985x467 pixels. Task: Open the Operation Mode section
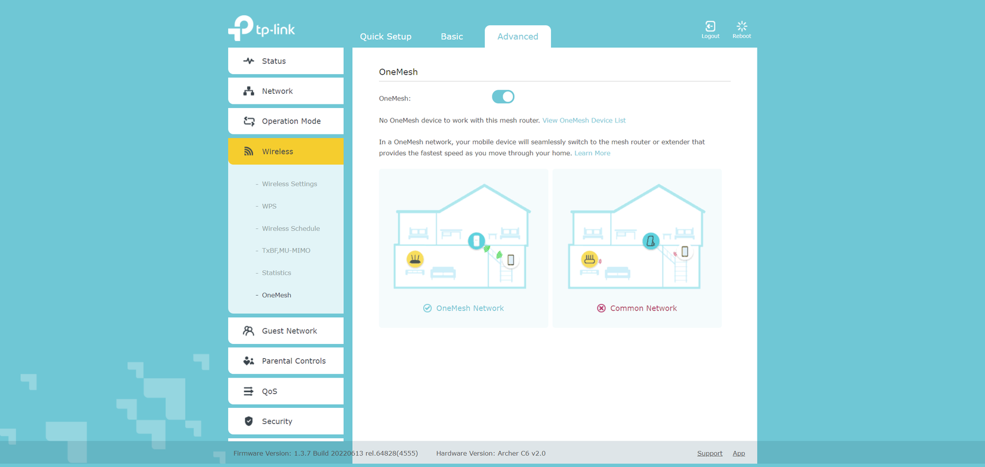[x=286, y=121]
